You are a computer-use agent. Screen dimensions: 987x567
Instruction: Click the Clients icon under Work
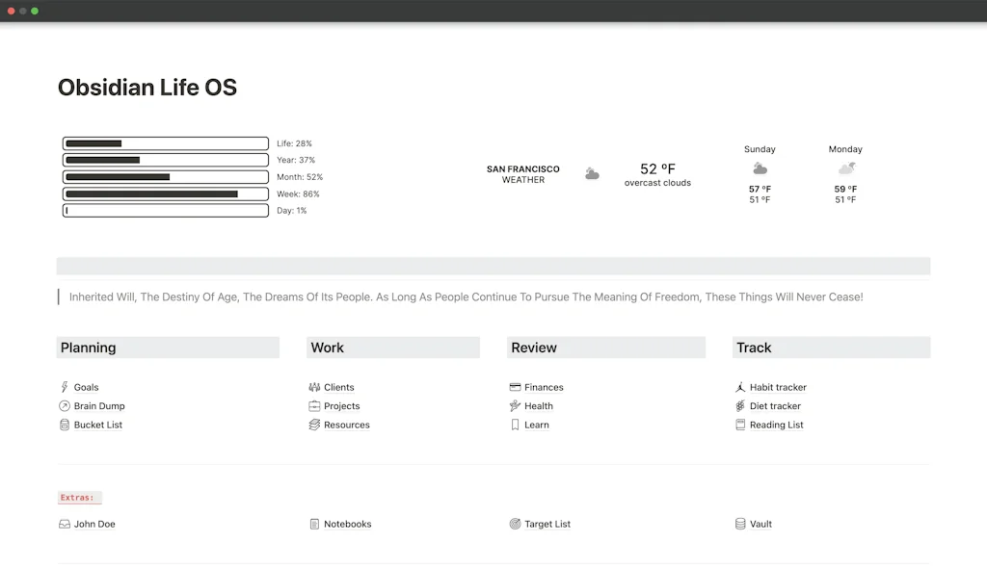[313, 387]
